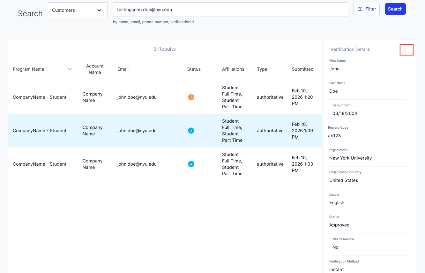Click the back arrow in Verification Details
The height and width of the screenshot is (273, 425).
pyautogui.click(x=406, y=50)
